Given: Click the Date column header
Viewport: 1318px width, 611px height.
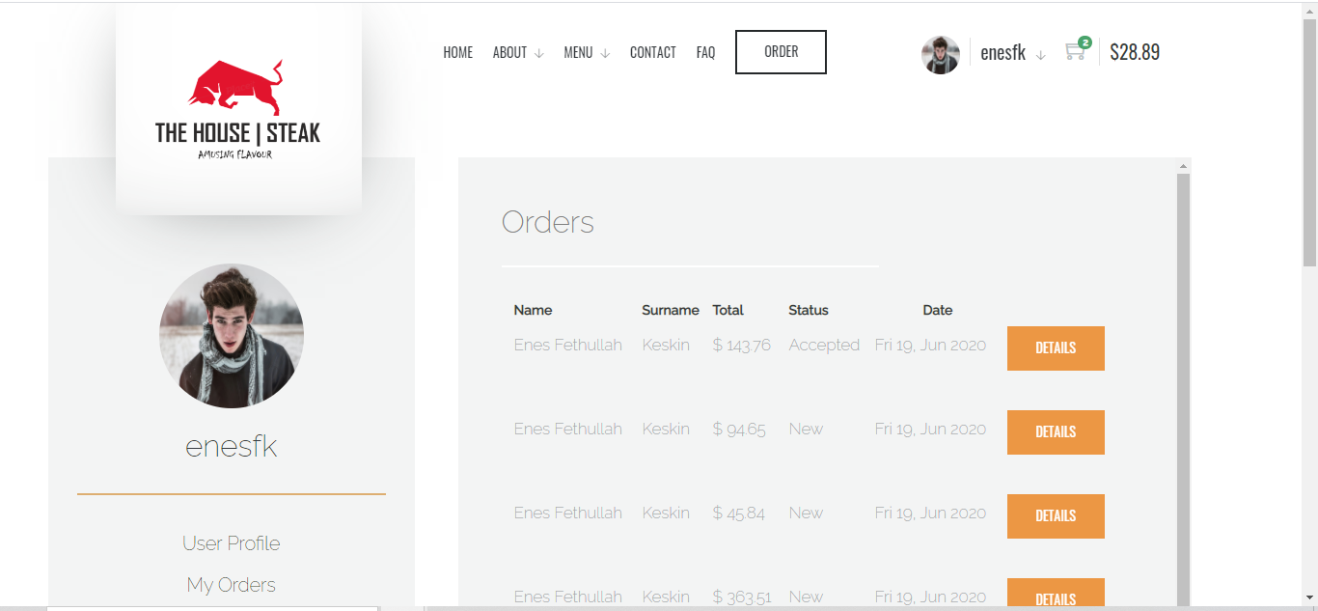Looking at the screenshot, I should (938, 310).
